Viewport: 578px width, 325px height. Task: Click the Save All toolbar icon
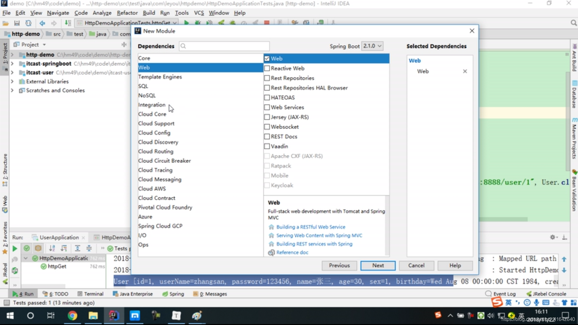(17, 23)
